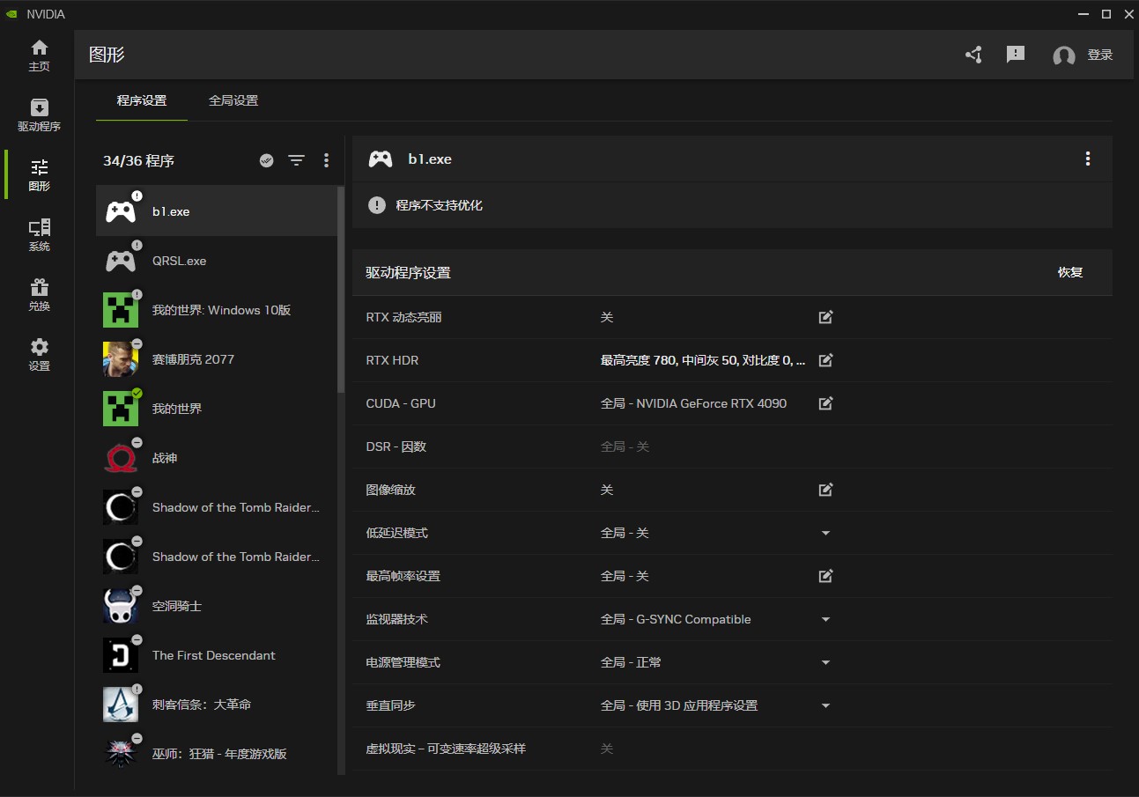Click DSR - 因数 setting row
Screen dimensions: 1139x797
(732, 446)
